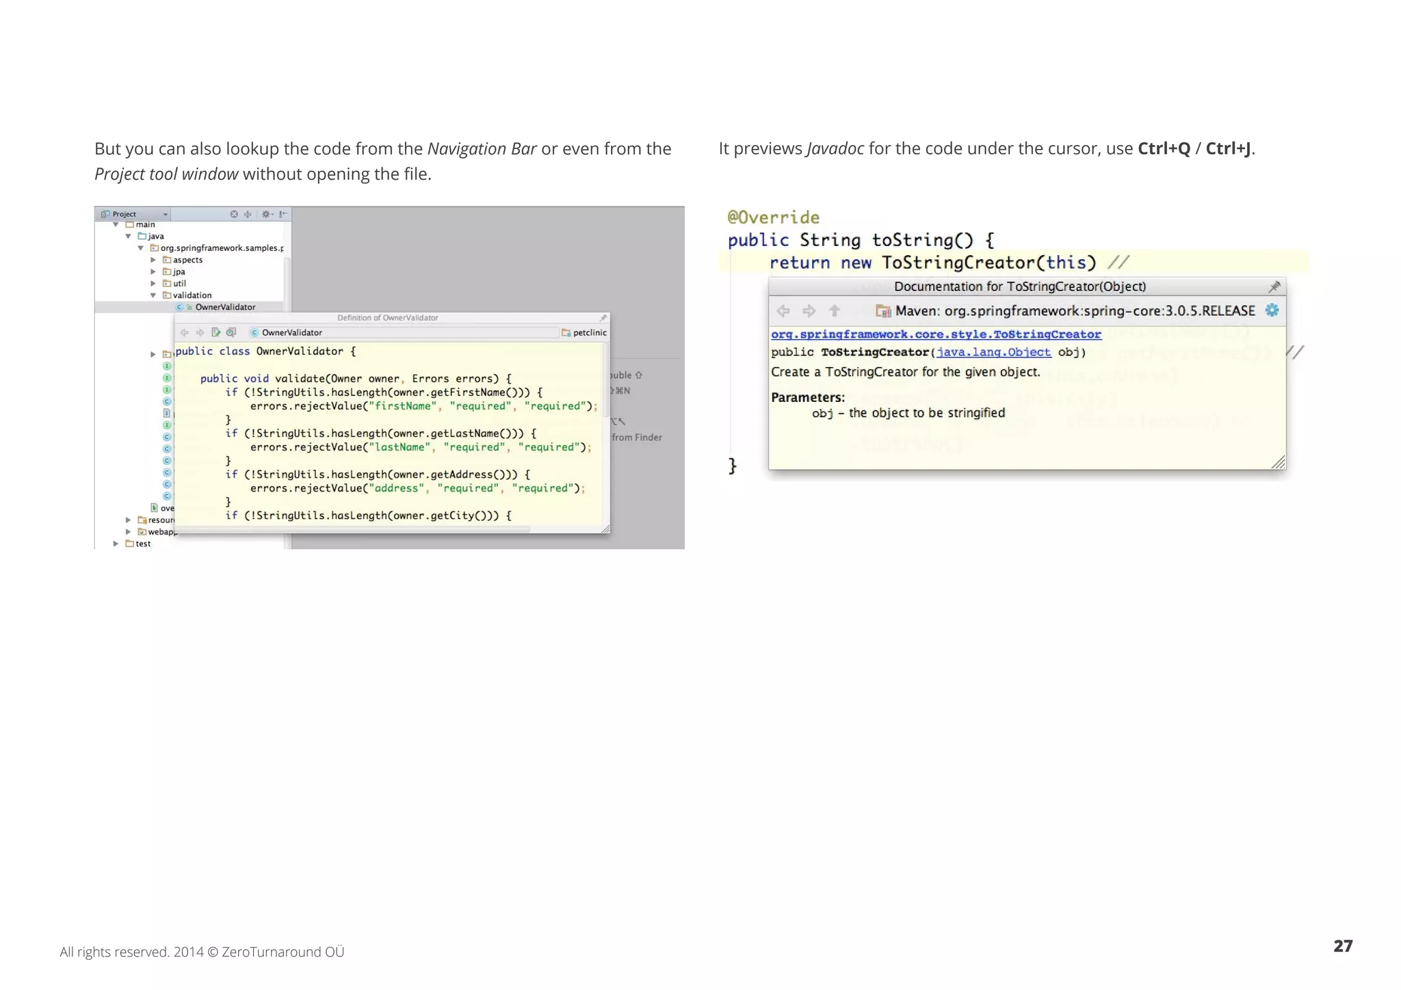
Task: Click the webapp folder icon in tree
Action: click(142, 532)
